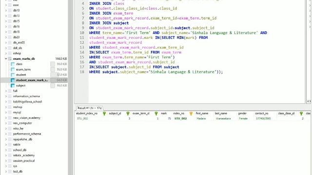This screenshot has width=312, height=175.
Task: Expand the school_db database node
Action: 6,150
